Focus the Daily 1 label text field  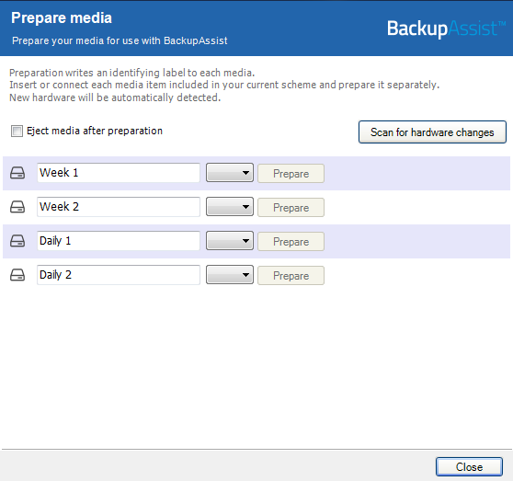click(119, 241)
